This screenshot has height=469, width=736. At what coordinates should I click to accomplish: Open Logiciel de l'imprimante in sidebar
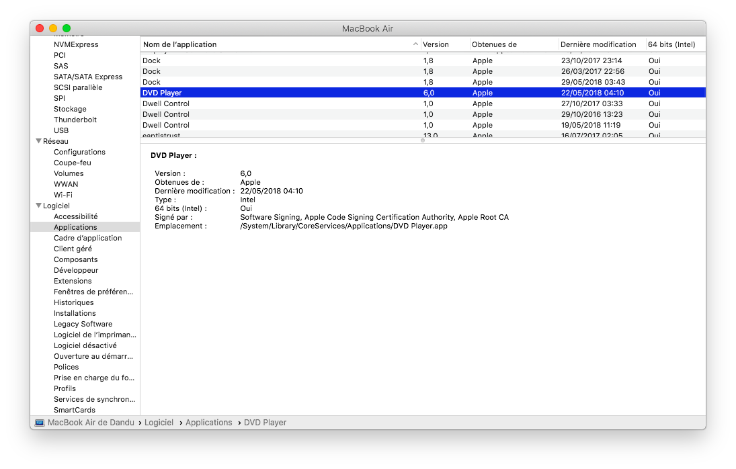(95, 335)
